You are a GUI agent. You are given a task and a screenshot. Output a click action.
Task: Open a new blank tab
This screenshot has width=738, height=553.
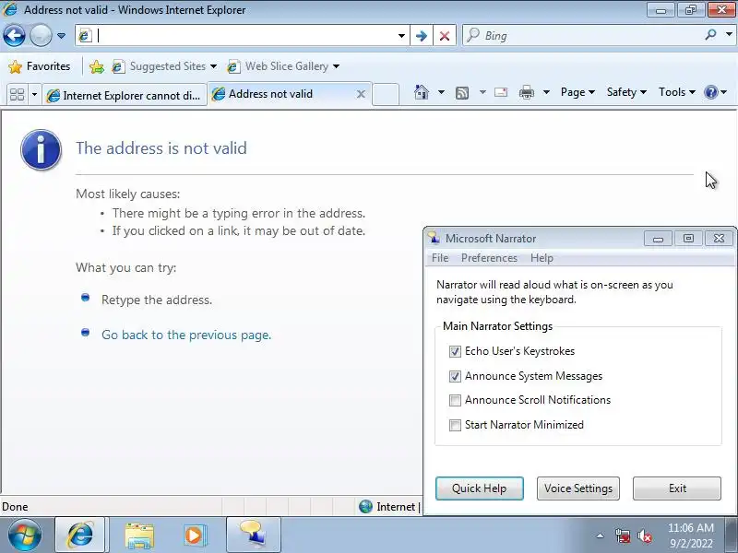pos(386,95)
